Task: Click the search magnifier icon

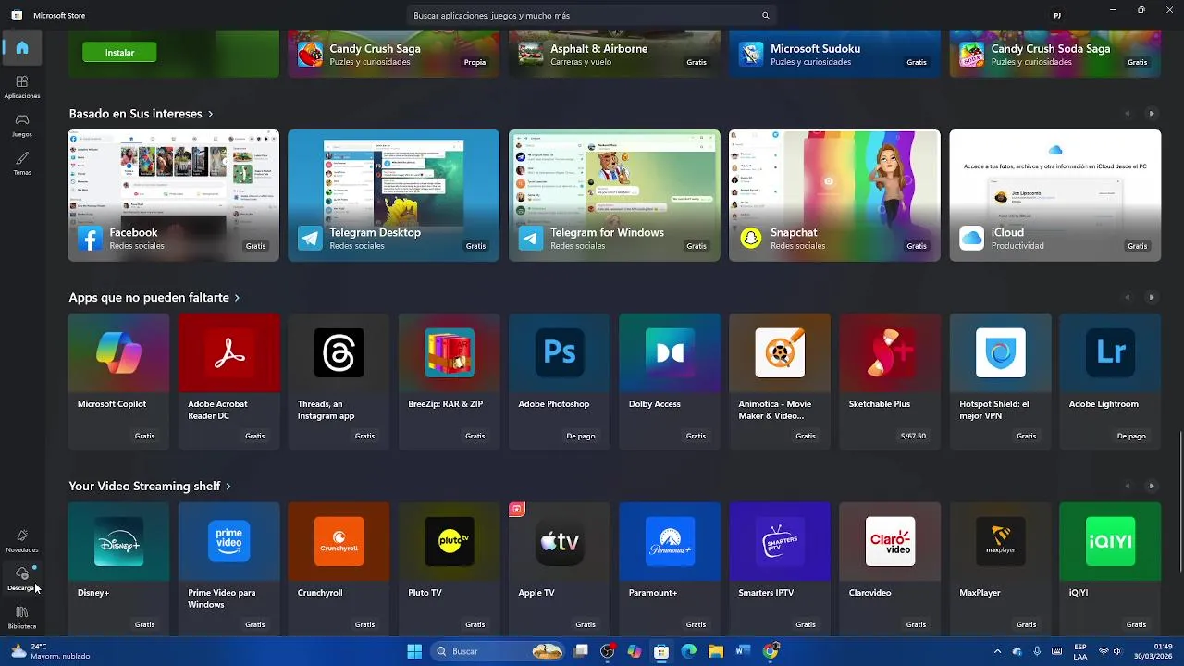Action: pos(765,15)
